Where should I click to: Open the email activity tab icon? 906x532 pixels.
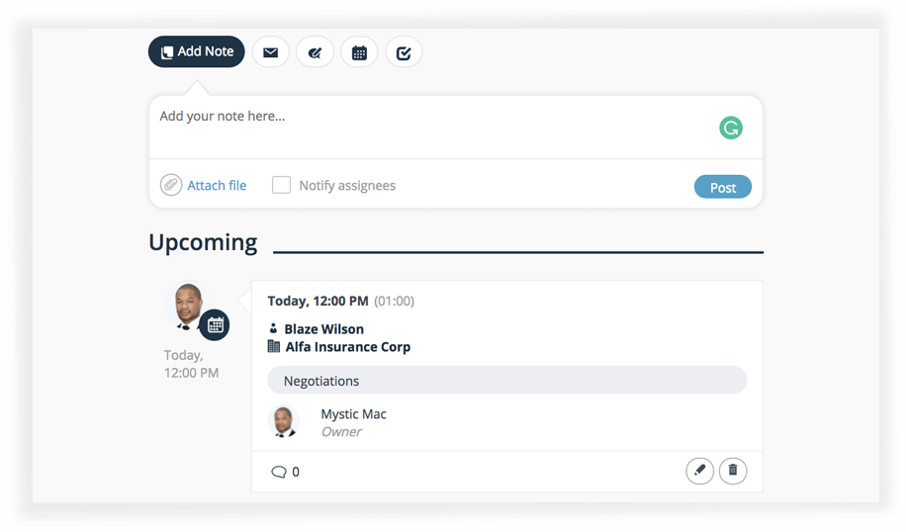(x=270, y=52)
